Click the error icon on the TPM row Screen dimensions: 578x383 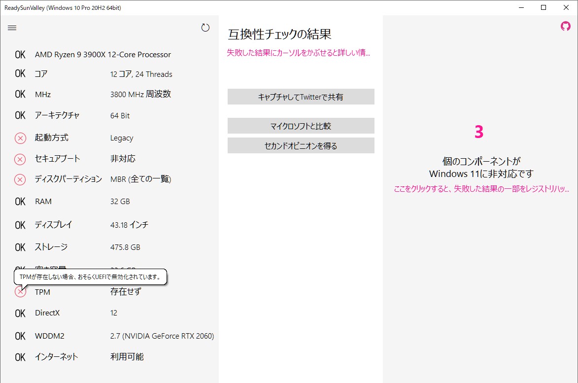pyautogui.click(x=20, y=292)
